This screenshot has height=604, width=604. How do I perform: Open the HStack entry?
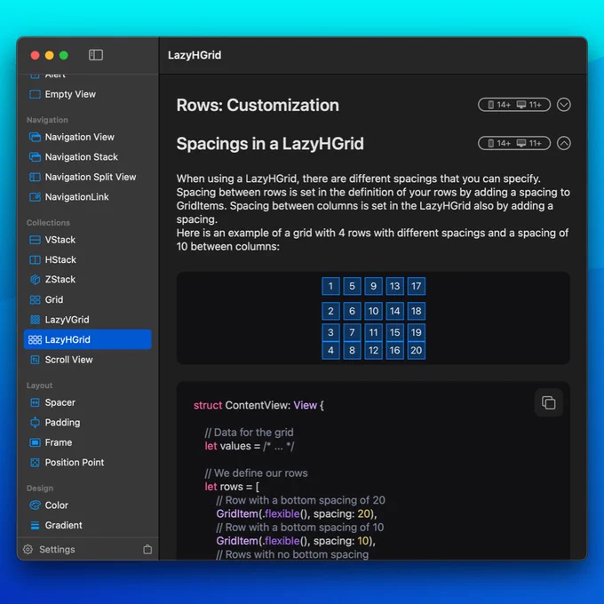[x=88, y=260]
